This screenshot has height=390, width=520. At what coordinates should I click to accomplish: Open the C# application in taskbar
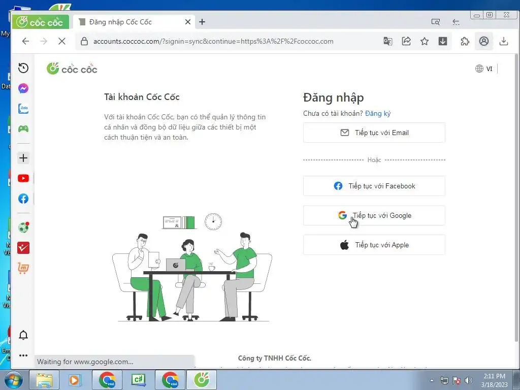click(x=138, y=380)
